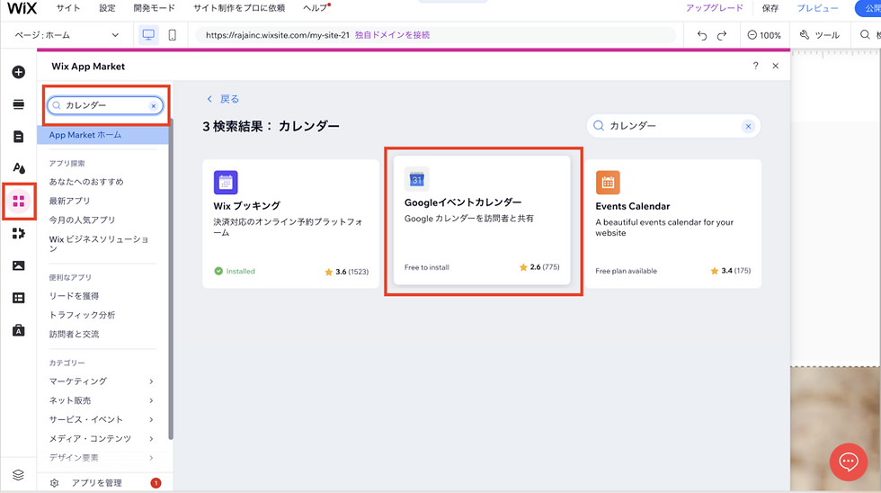The image size is (881, 493).
Task: Click the Wix ブッキング app icon
Action: pos(226,182)
